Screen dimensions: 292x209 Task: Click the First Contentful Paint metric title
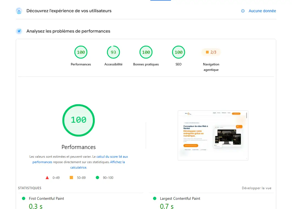46,199
